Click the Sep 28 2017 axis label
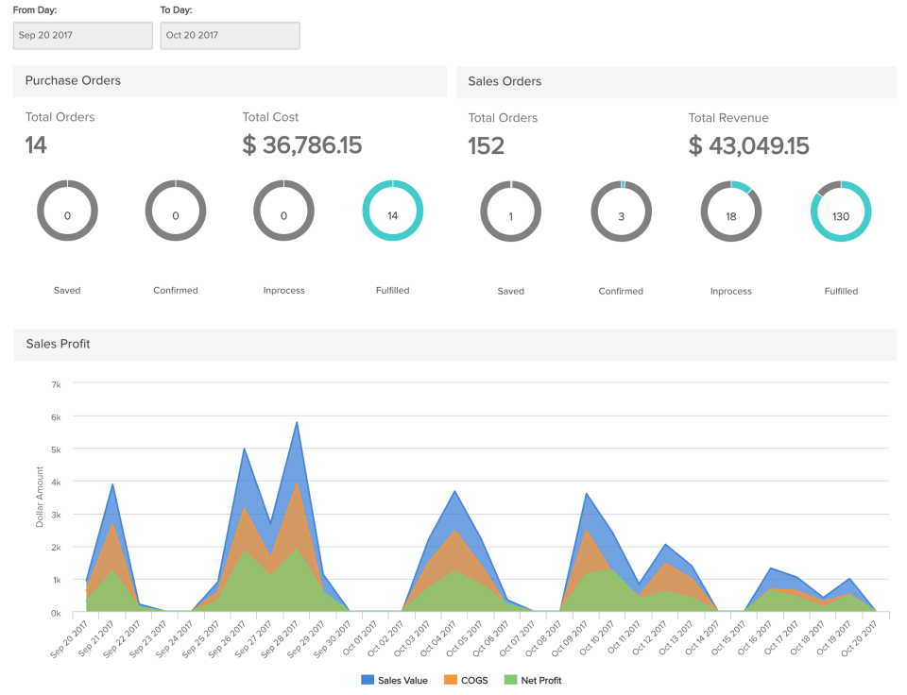The image size is (907, 695). [x=280, y=639]
